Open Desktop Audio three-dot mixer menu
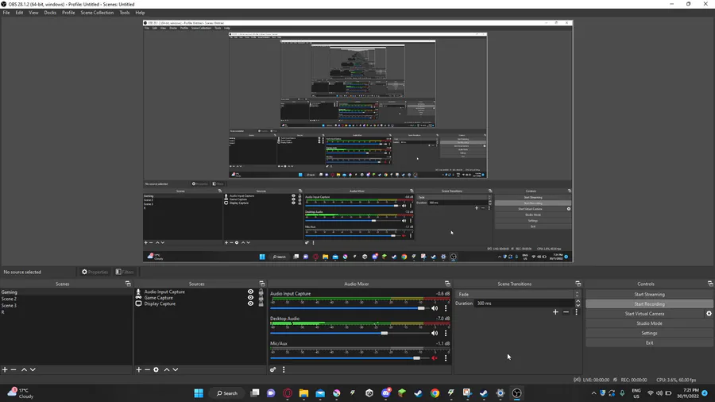 pyautogui.click(x=446, y=333)
